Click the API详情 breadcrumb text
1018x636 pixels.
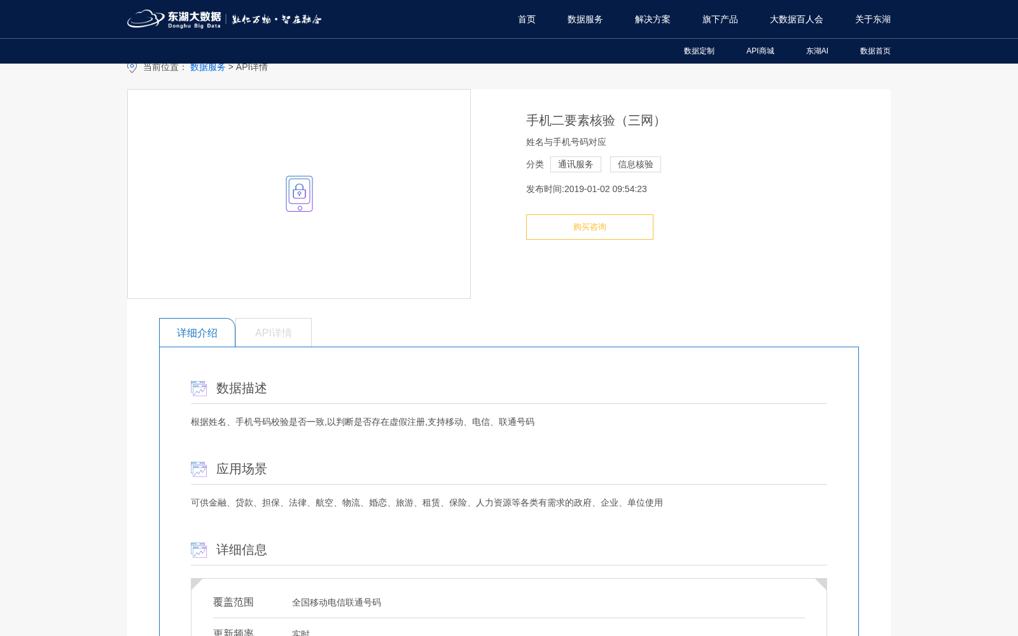click(252, 67)
